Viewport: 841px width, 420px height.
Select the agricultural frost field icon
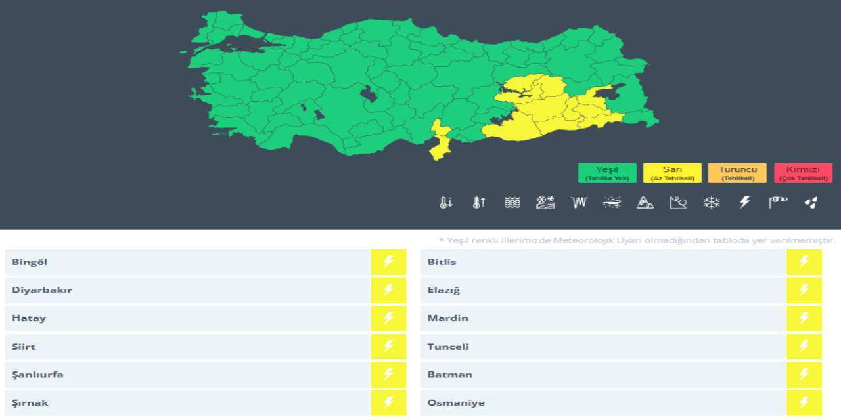tap(545, 202)
